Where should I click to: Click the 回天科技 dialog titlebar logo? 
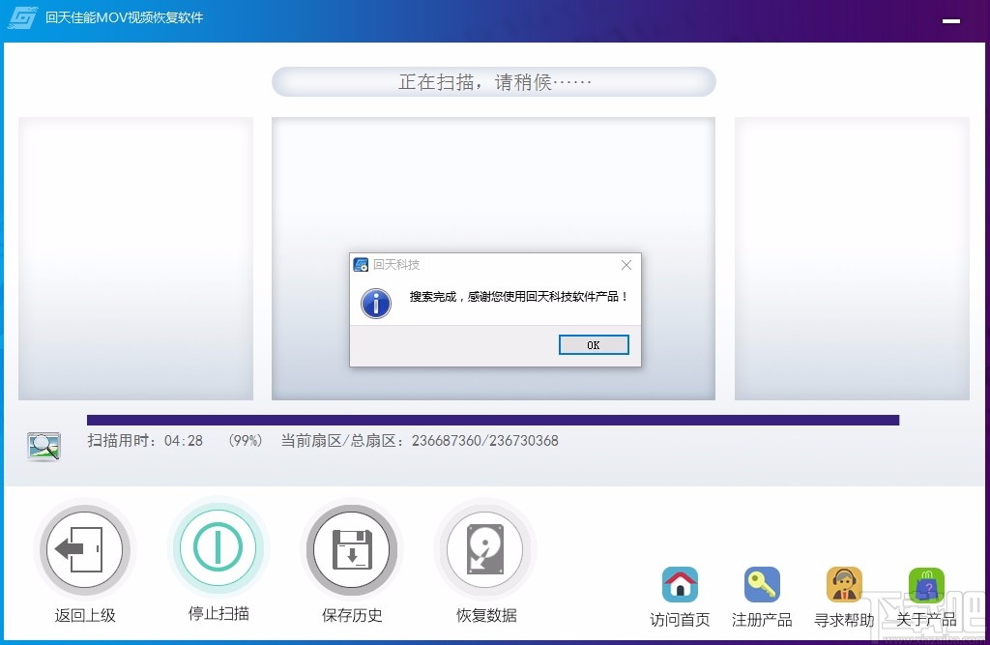pyautogui.click(x=360, y=264)
